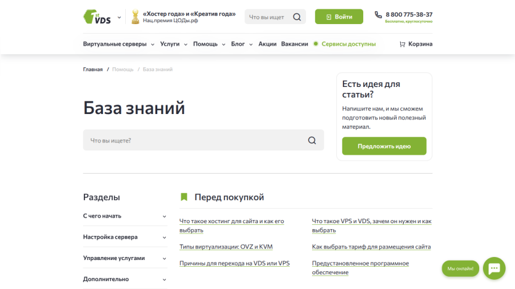Screen dimensions: 515x289
Task: Expand the chevron next to «Виртуальные серверы»
Action: click(x=152, y=44)
